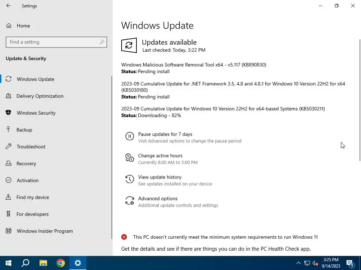Focus the Find a setting search box
The image size is (361, 270).
pos(56,42)
